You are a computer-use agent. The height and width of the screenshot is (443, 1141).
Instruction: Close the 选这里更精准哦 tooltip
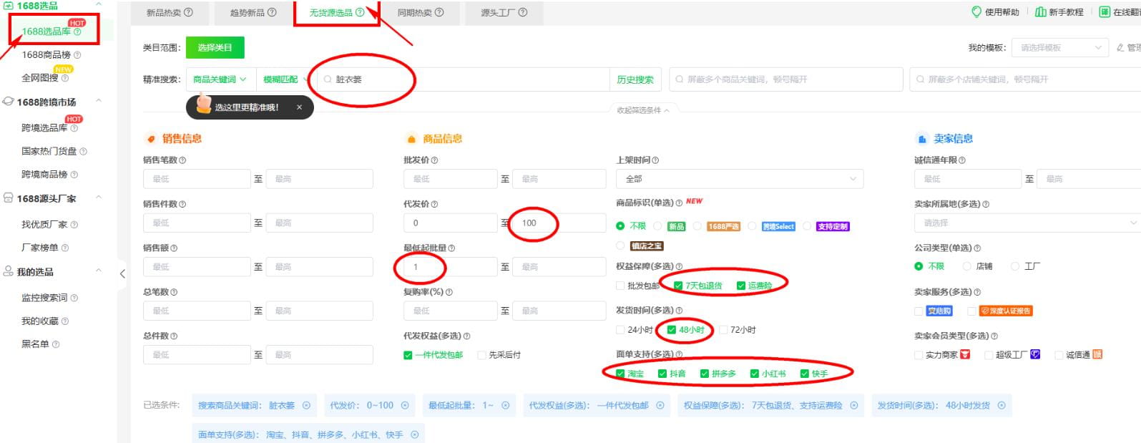coord(299,107)
